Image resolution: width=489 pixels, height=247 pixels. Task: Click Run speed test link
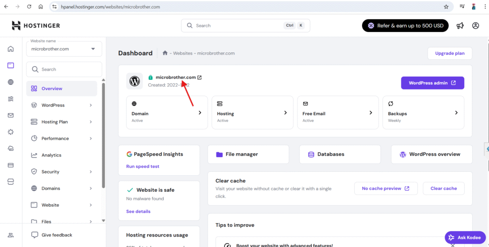tap(143, 167)
